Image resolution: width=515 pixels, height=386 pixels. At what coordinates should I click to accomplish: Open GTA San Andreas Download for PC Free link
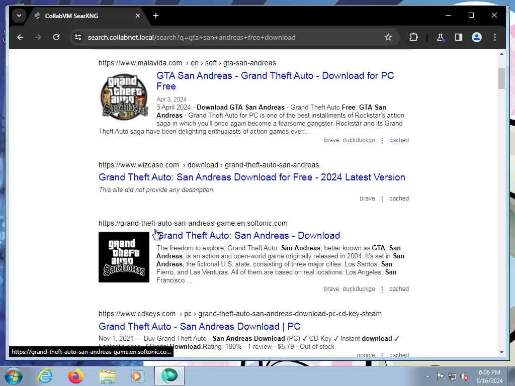275,81
